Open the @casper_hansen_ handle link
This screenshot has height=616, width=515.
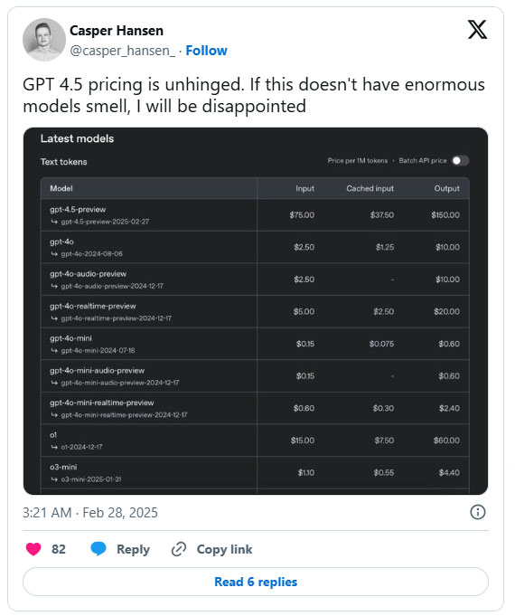point(123,51)
